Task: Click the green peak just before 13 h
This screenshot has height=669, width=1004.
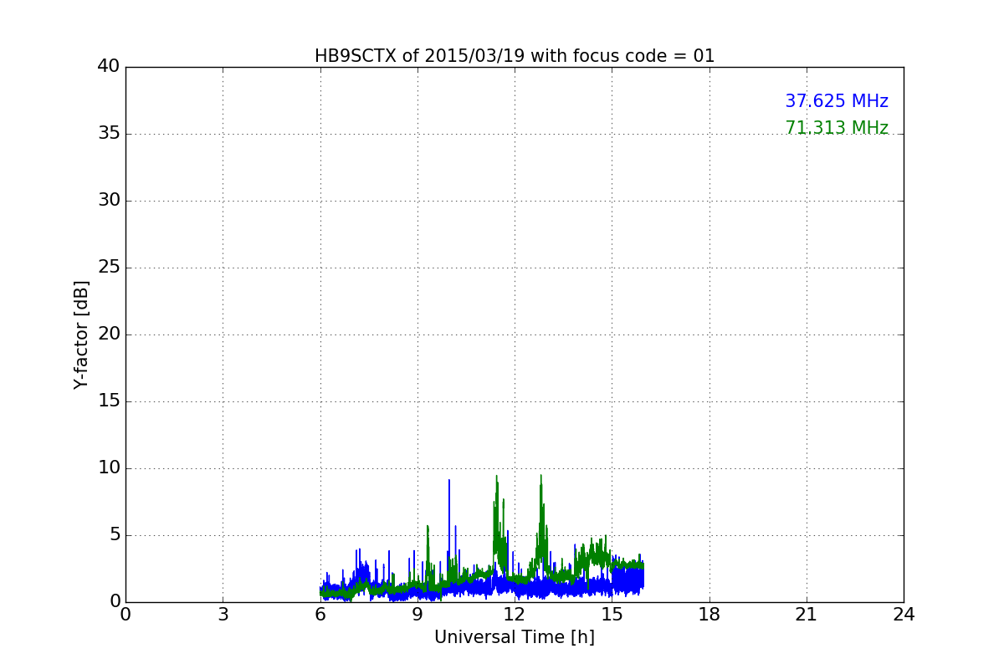Action: point(541,518)
